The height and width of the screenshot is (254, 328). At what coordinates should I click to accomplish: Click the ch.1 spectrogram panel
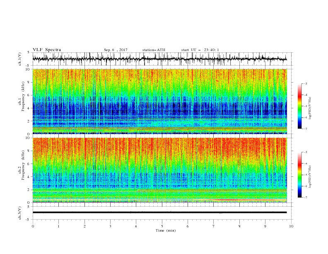pyautogui.click(x=159, y=101)
